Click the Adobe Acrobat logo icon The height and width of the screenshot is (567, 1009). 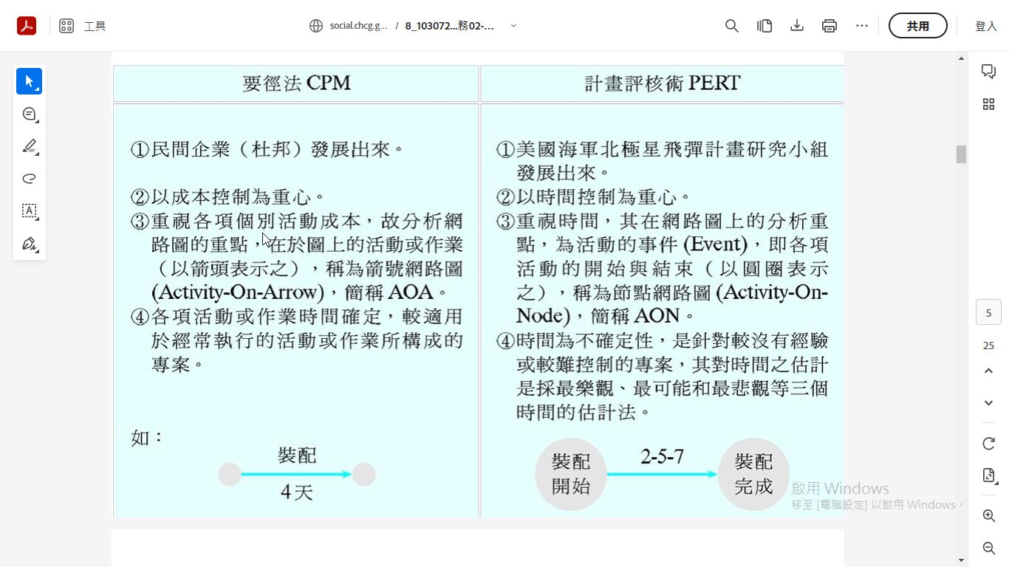coord(27,26)
